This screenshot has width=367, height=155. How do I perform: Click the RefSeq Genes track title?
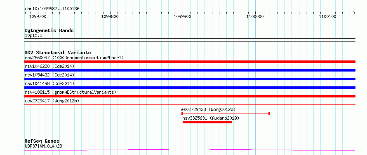[x=42, y=141]
